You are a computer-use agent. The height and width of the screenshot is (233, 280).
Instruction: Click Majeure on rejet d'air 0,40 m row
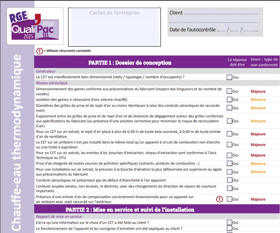tap(258, 134)
